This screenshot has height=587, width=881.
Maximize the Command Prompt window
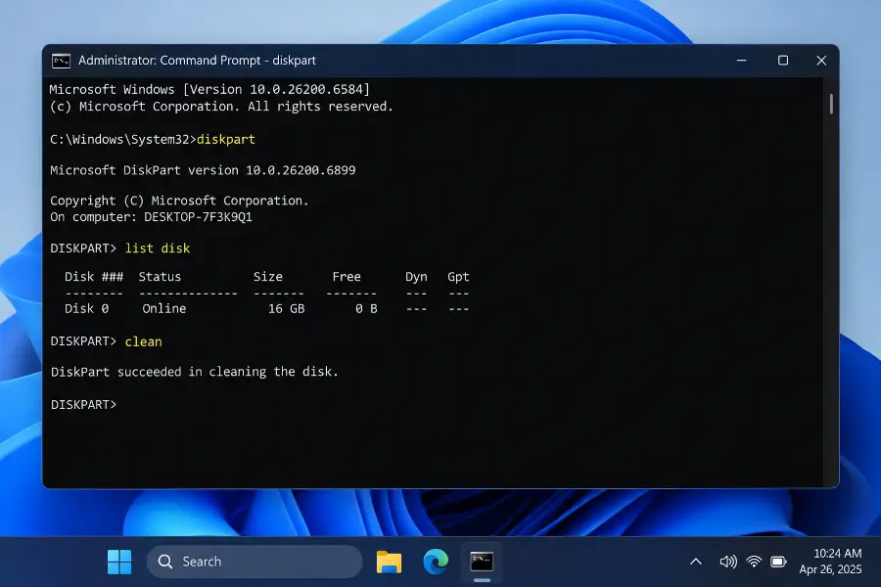click(783, 60)
